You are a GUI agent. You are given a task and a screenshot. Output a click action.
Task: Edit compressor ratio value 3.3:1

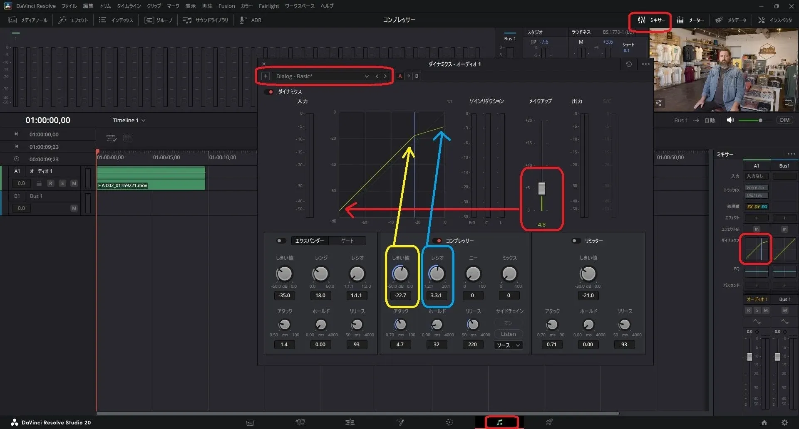click(x=436, y=296)
